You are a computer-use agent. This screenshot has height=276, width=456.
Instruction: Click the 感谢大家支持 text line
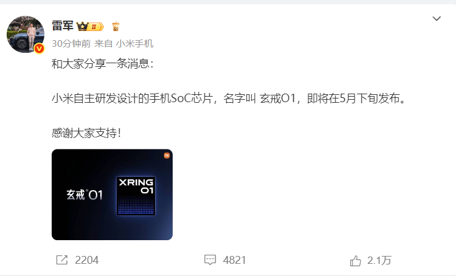86,133
